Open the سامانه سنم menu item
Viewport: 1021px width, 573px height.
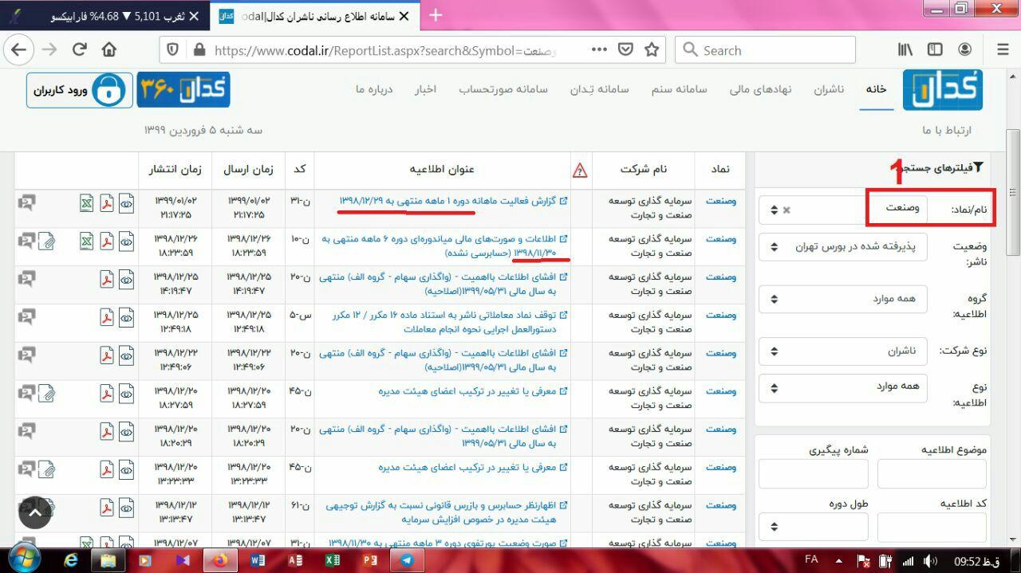pos(679,88)
